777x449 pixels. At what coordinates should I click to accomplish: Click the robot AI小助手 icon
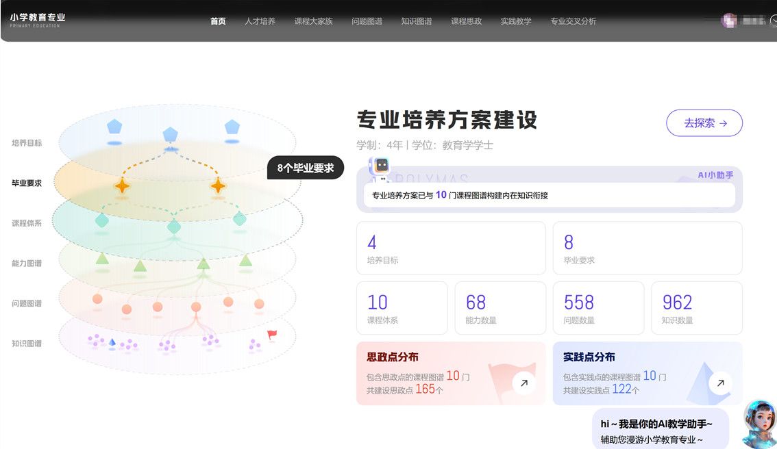coord(381,168)
